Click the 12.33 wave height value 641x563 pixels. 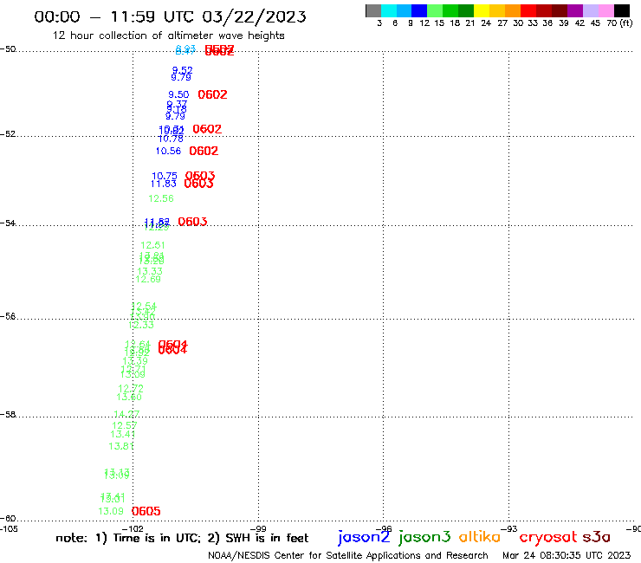coord(141,326)
